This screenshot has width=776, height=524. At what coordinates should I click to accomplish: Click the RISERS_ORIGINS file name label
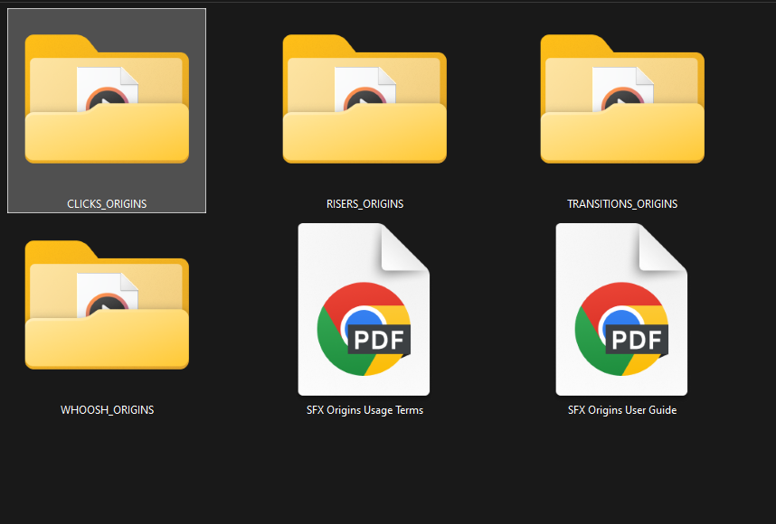[x=364, y=204]
